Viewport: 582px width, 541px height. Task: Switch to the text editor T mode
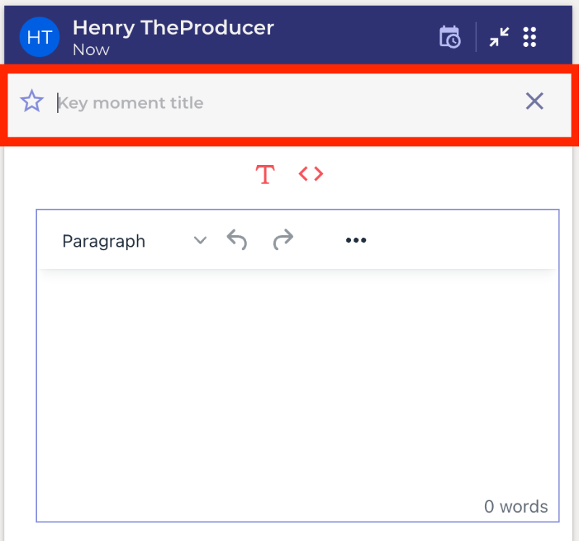pos(265,174)
